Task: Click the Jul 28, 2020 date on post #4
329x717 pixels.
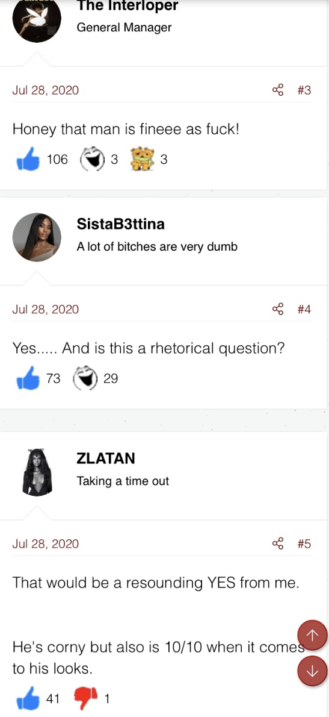Action: 46,309
